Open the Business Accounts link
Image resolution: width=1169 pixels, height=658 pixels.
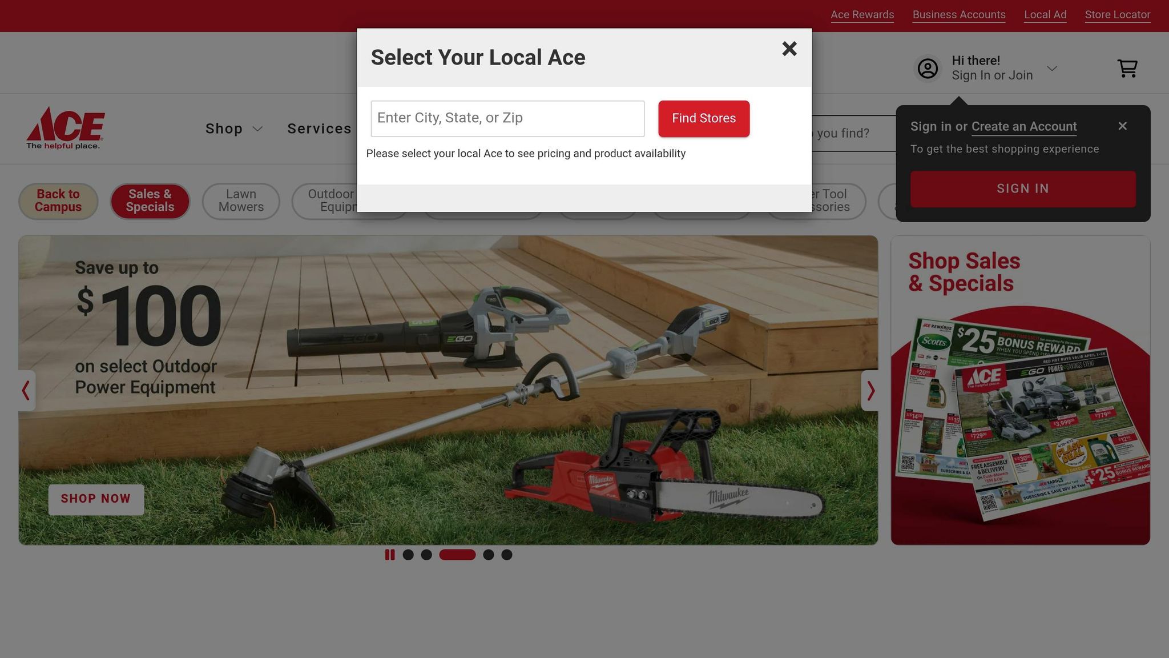coord(959,15)
